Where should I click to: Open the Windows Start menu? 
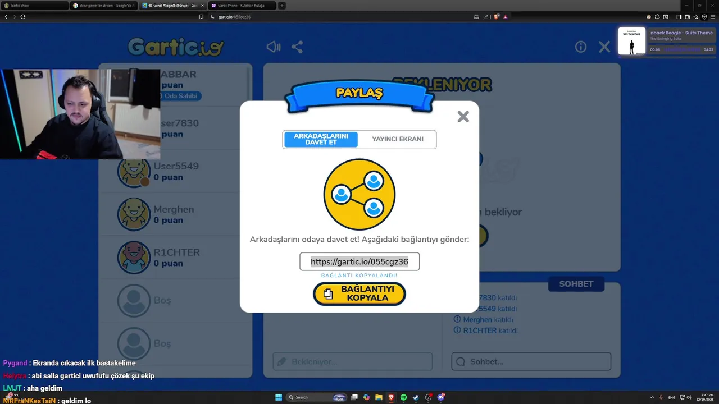coord(279,397)
